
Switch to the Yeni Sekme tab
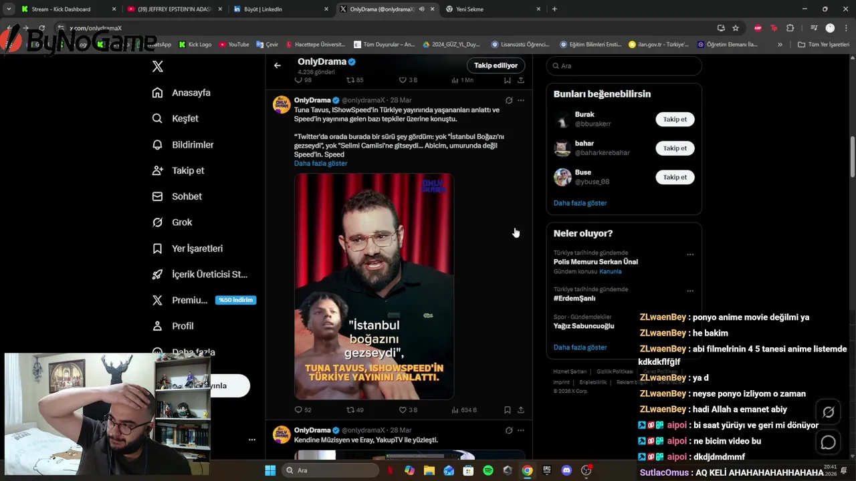pyautogui.click(x=492, y=9)
